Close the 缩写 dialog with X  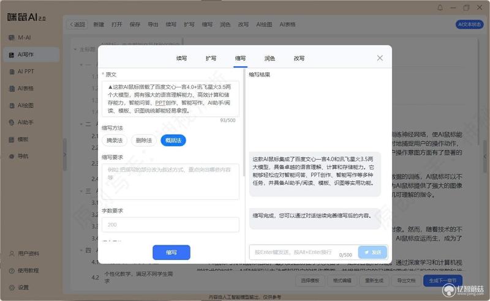[380, 58]
